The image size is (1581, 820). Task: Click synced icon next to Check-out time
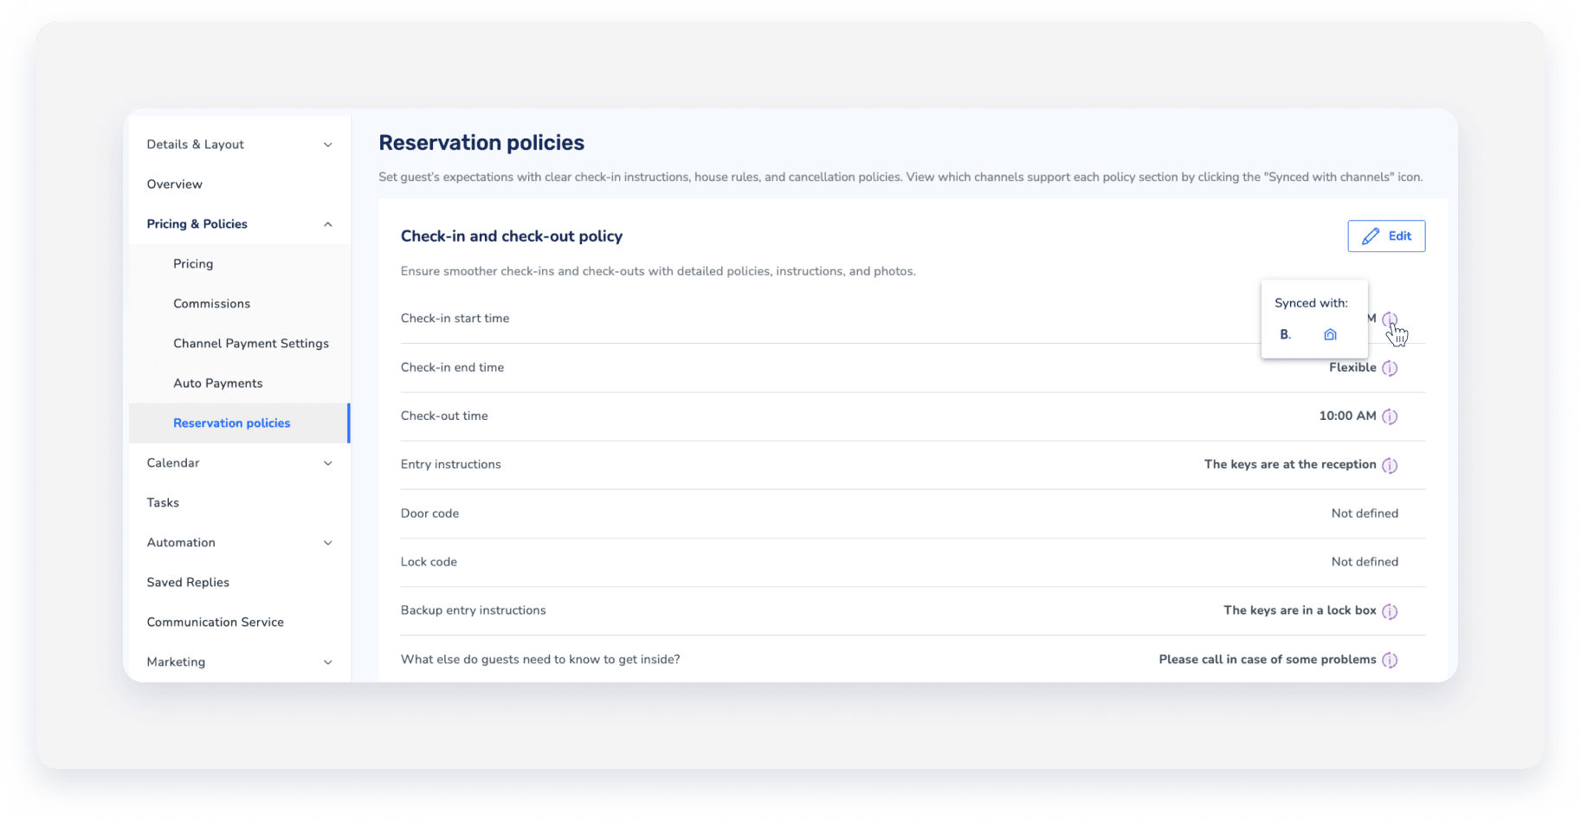click(1390, 416)
